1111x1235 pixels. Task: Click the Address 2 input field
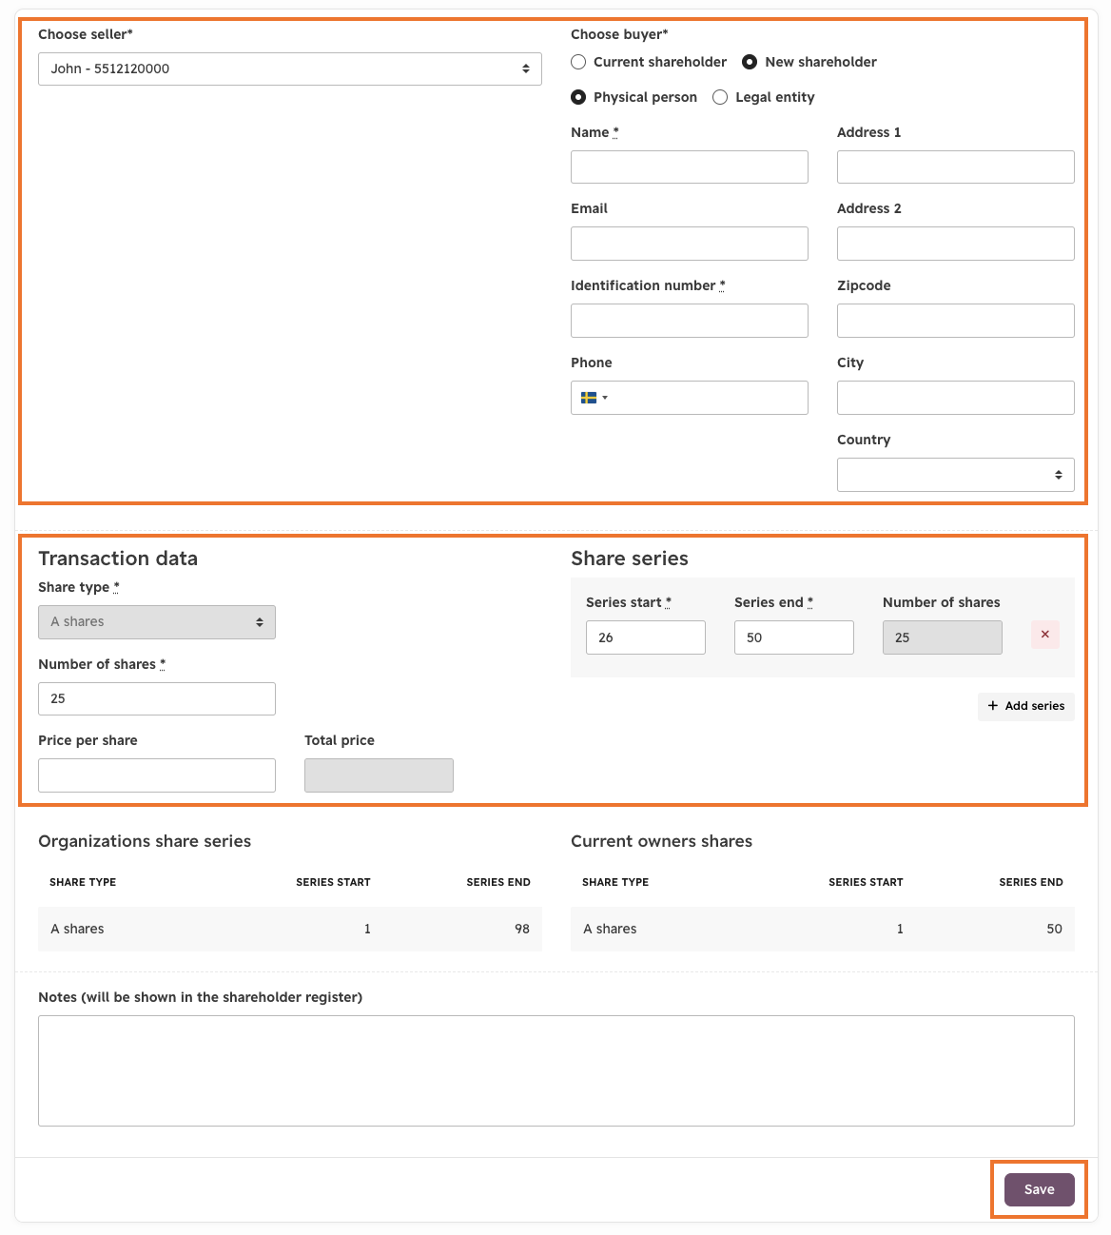click(x=956, y=244)
